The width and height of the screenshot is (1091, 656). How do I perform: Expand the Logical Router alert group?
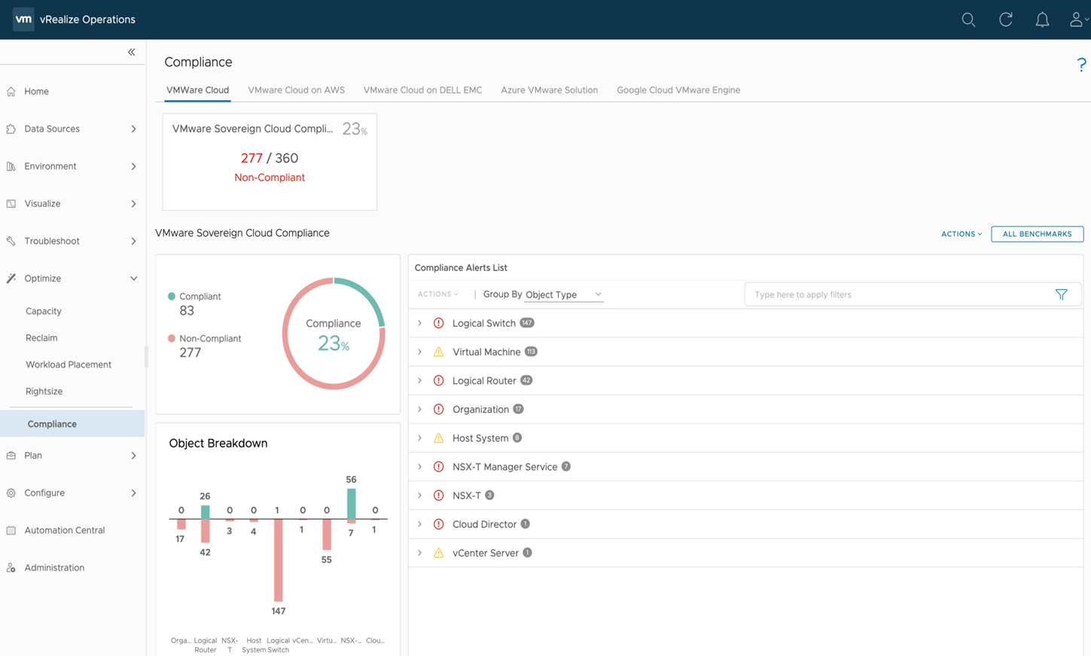click(420, 380)
